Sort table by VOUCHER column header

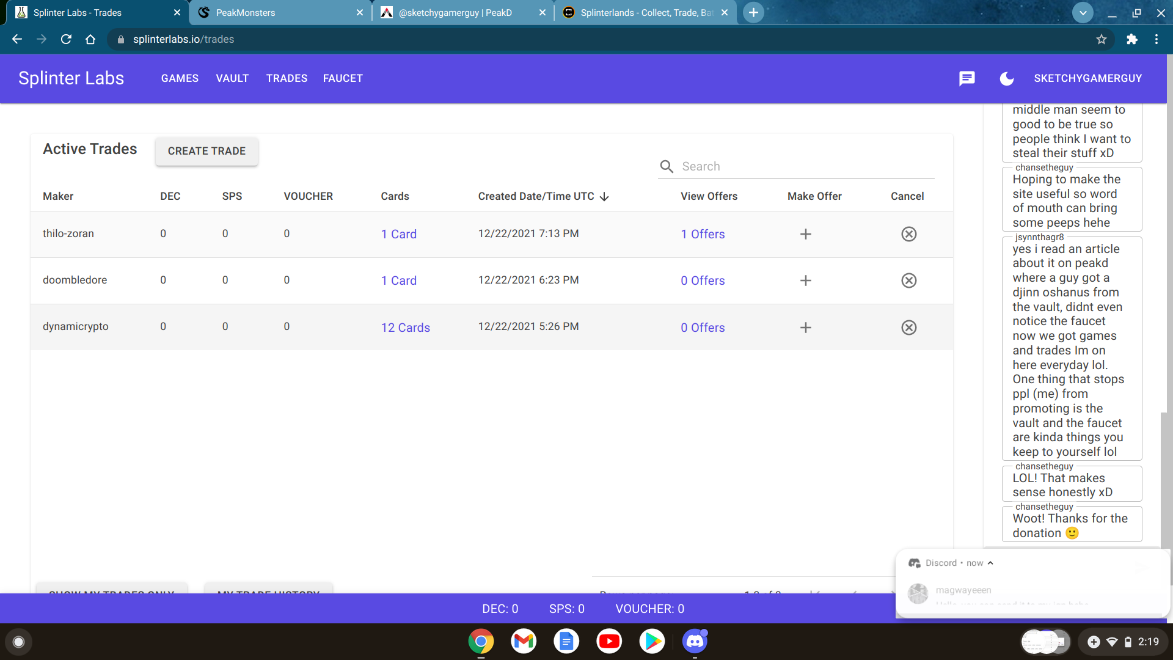coord(308,196)
